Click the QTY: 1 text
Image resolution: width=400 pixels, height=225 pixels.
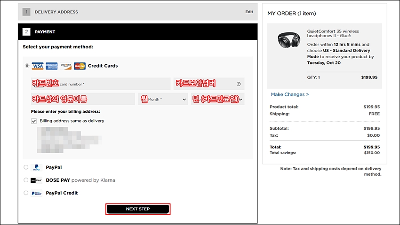click(x=313, y=78)
